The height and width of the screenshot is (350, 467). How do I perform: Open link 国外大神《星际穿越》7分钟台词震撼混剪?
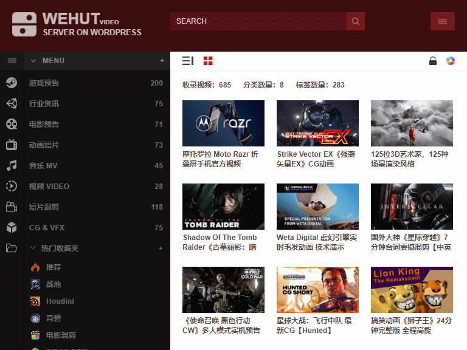point(411,242)
